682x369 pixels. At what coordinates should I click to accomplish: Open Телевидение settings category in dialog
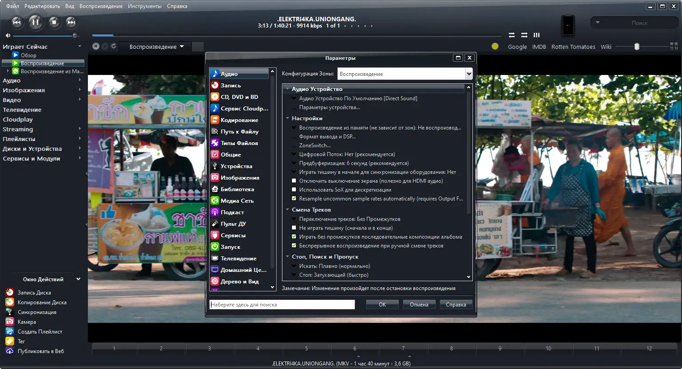pyautogui.click(x=239, y=258)
